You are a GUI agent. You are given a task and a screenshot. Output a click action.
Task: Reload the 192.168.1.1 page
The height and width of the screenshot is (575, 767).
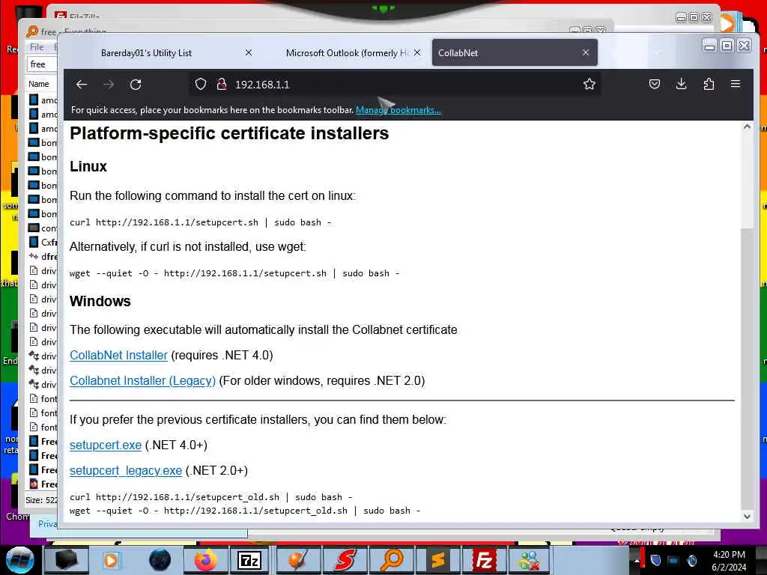click(136, 85)
